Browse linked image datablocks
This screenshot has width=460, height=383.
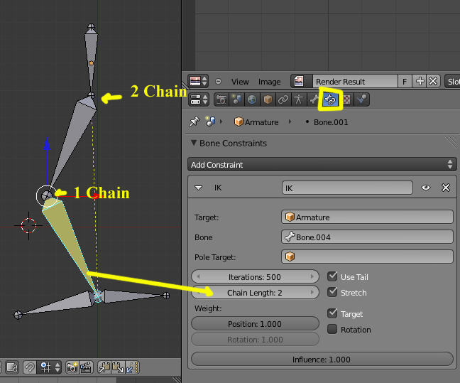coord(301,81)
